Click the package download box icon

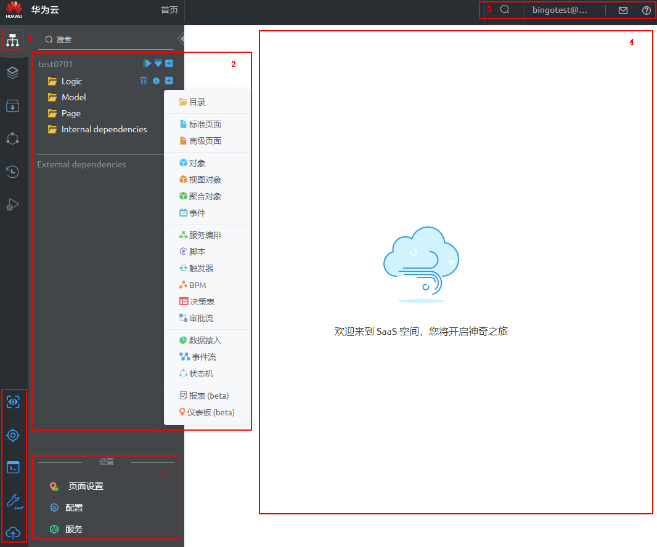[x=12, y=106]
